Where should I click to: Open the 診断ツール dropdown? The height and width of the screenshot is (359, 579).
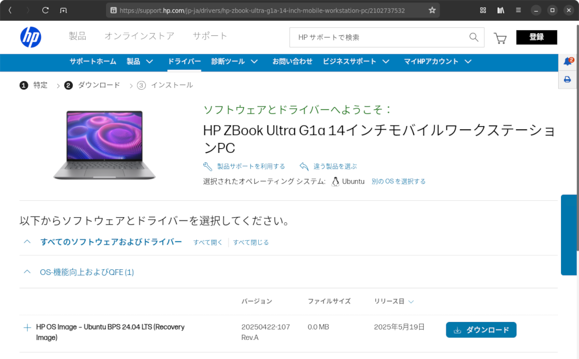point(235,61)
